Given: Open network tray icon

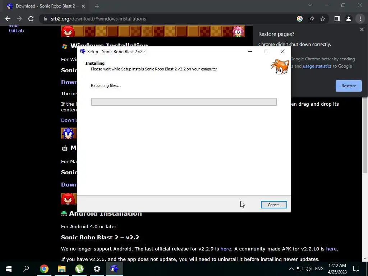Looking at the screenshot, I should (x=300, y=269).
